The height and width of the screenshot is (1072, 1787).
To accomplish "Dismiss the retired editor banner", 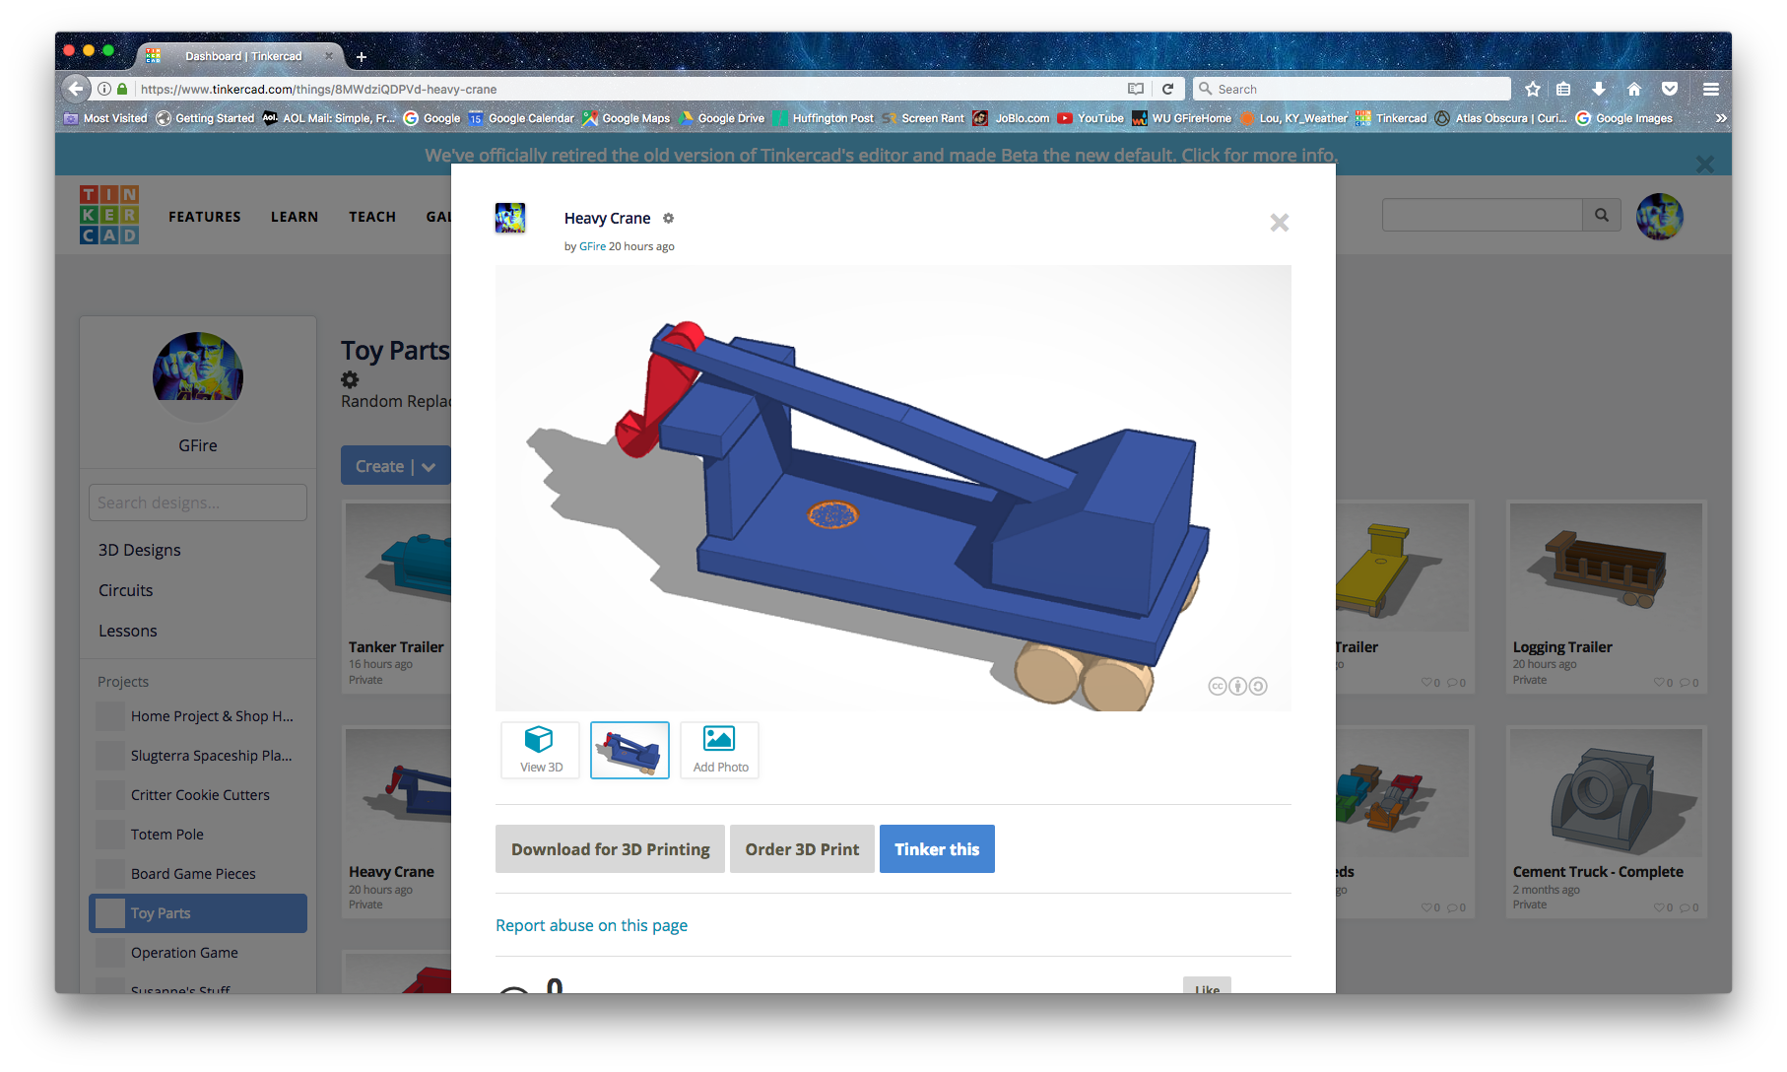I will point(1705,165).
